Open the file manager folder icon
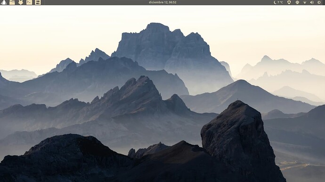The image size is (325, 182). (x=12, y=2)
